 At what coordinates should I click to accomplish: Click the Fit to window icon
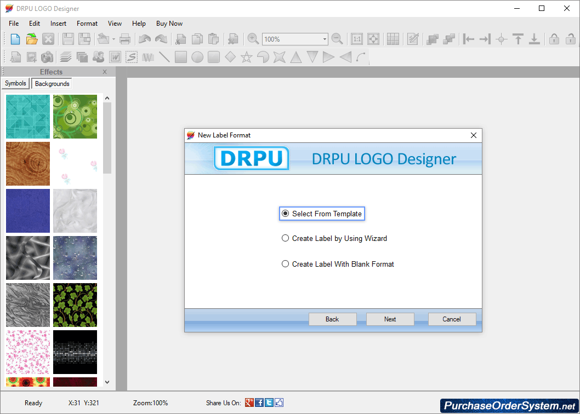373,39
